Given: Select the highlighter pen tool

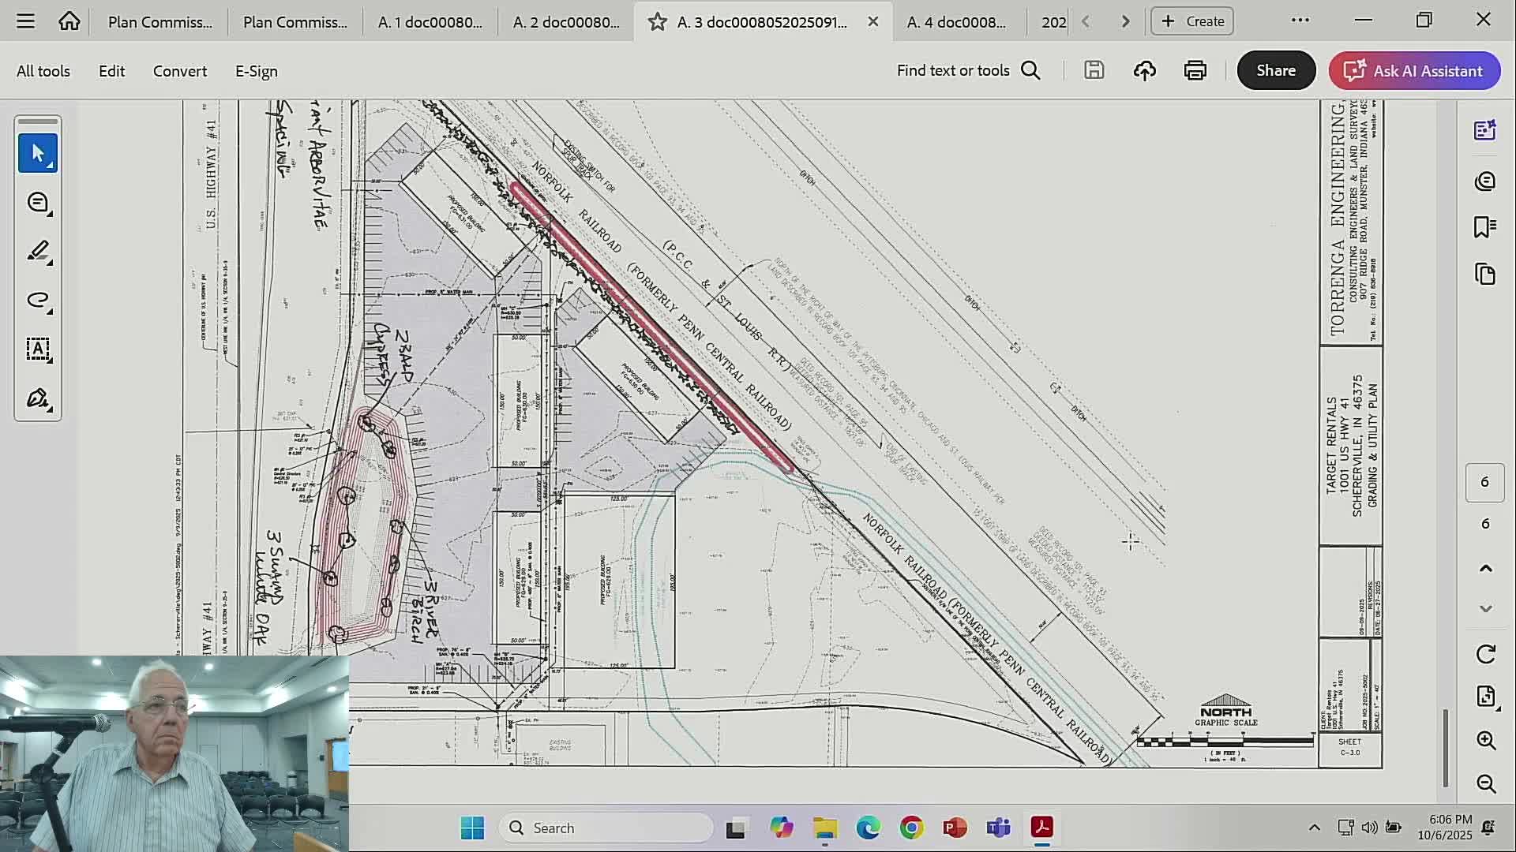Looking at the screenshot, I should [x=37, y=252].
